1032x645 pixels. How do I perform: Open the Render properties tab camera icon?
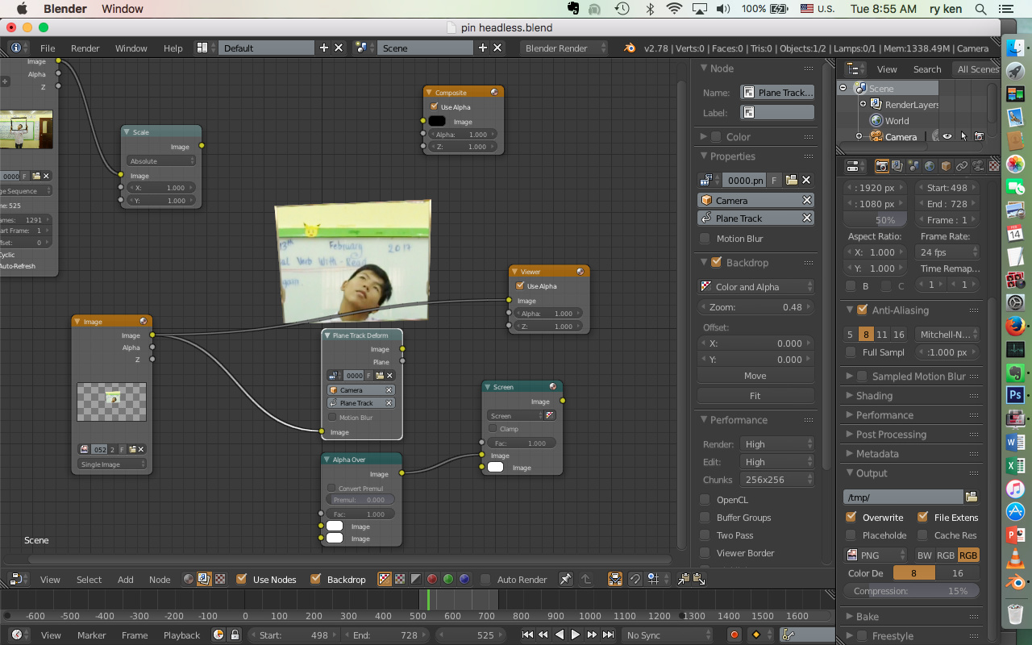click(x=882, y=166)
